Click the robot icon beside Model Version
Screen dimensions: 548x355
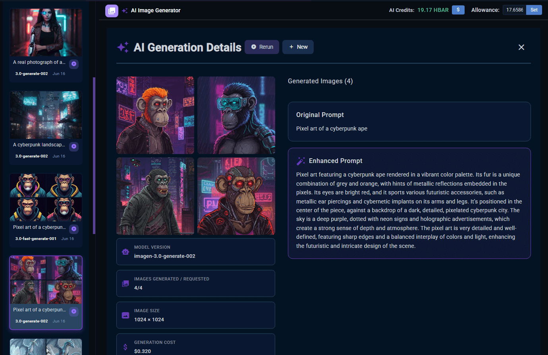point(125,251)
